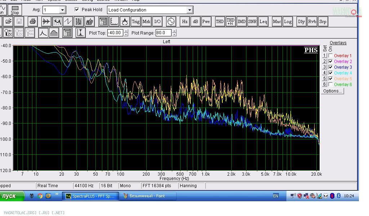Open the file with the folder icon
This screenshot has width=369, height=216.
point(8,22)
